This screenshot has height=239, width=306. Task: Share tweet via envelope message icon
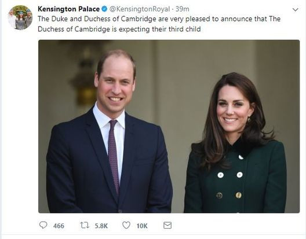click(167, 225)
